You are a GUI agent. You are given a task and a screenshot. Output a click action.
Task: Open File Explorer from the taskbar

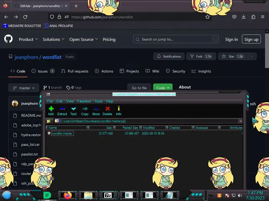coord(88,195)
